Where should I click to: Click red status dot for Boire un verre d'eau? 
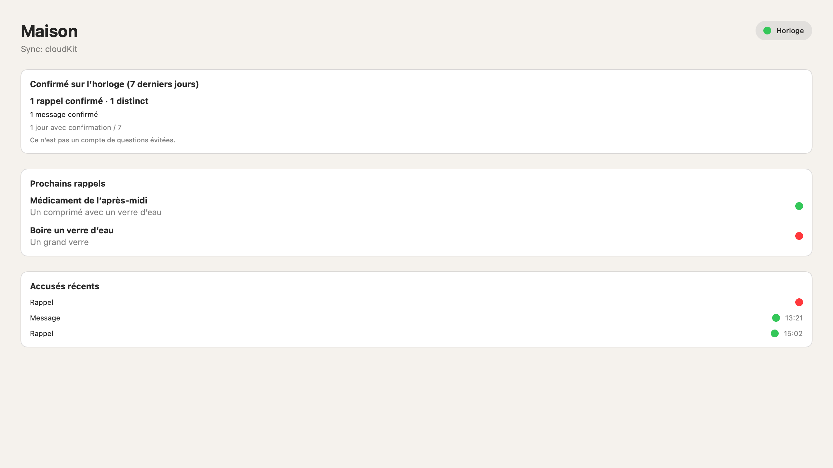(x=799, y=236)
